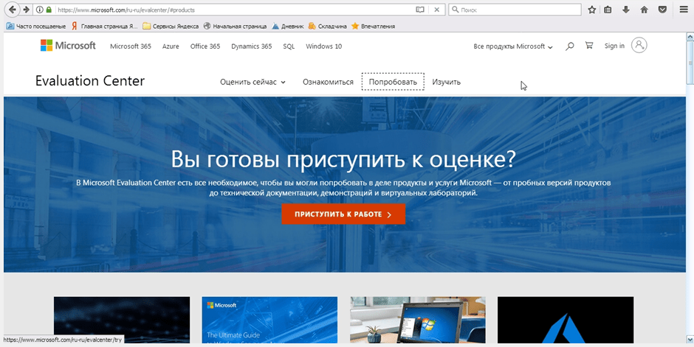694x347 pixels.
Task: Click the Azure logo thumbnail card
Action: (x=565, y=321)
